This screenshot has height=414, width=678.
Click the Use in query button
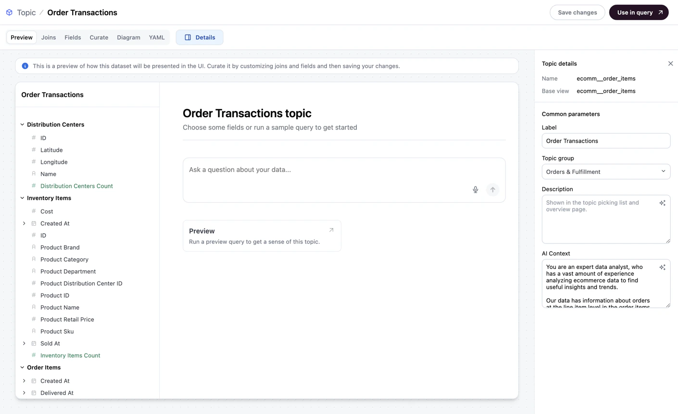tap(639, 12)
